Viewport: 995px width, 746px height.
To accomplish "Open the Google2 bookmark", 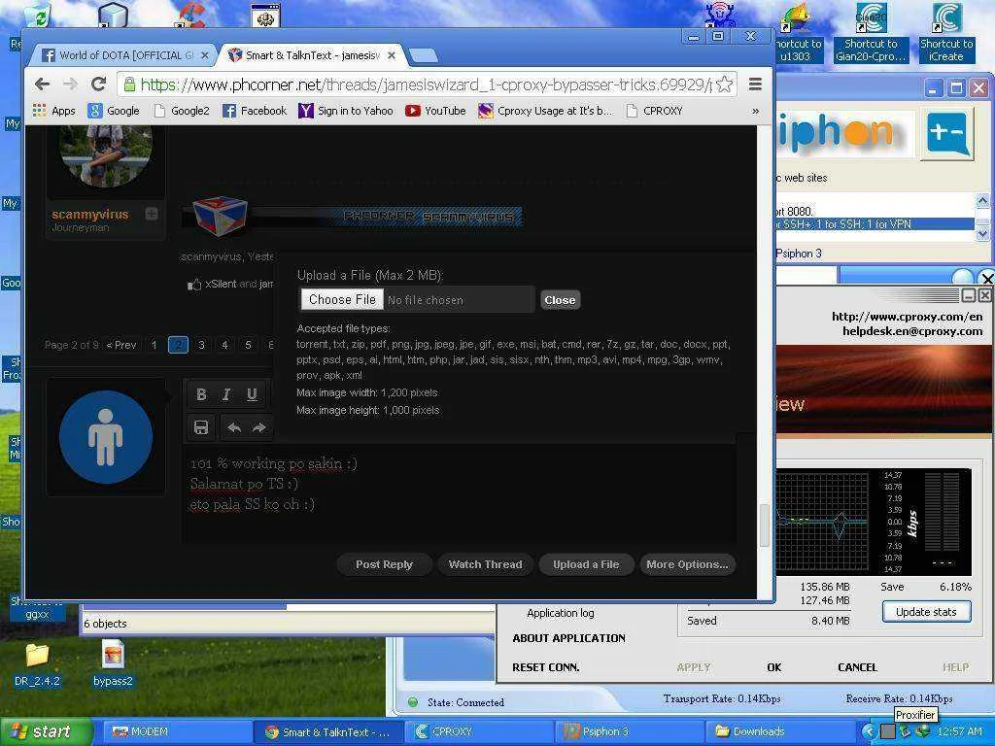I will pos(182,111).
